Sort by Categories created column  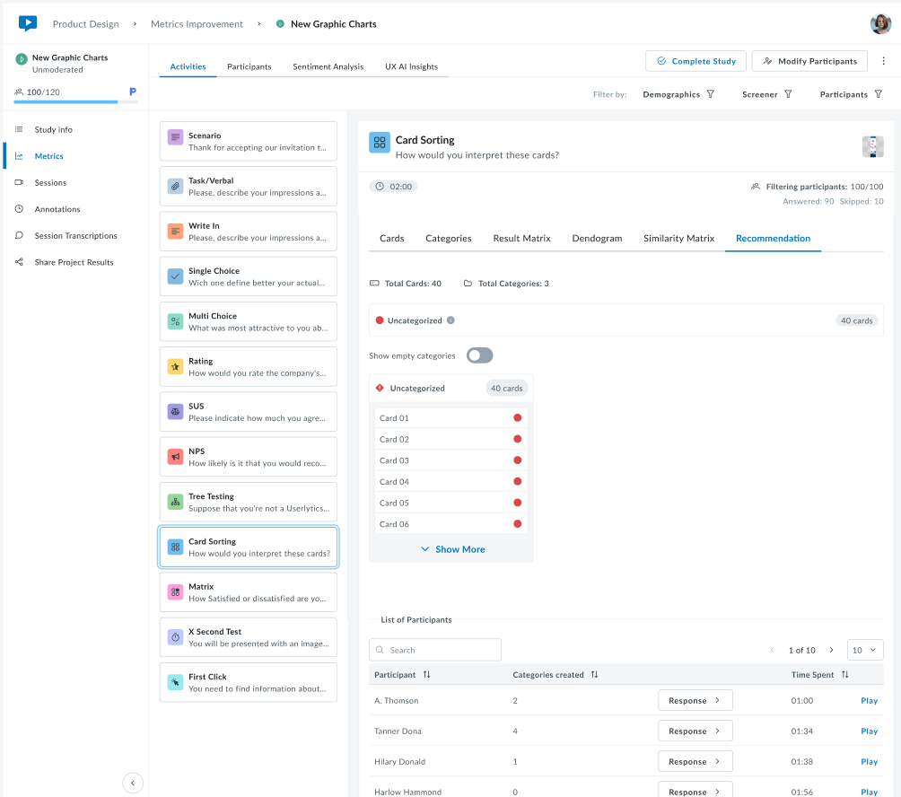pos(594,675)
